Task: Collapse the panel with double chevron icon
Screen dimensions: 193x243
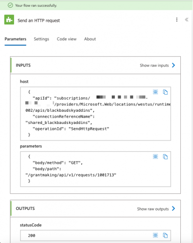Action: [x=187, y=19]
